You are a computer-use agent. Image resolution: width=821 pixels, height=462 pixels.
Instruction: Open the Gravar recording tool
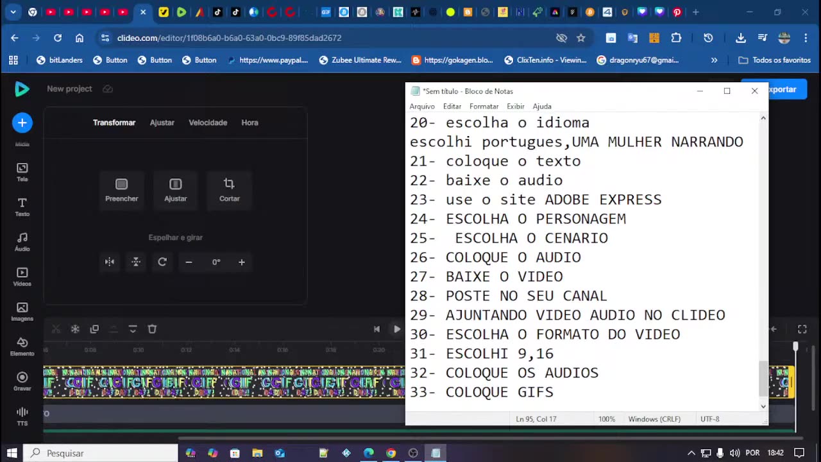pos(22,381)
